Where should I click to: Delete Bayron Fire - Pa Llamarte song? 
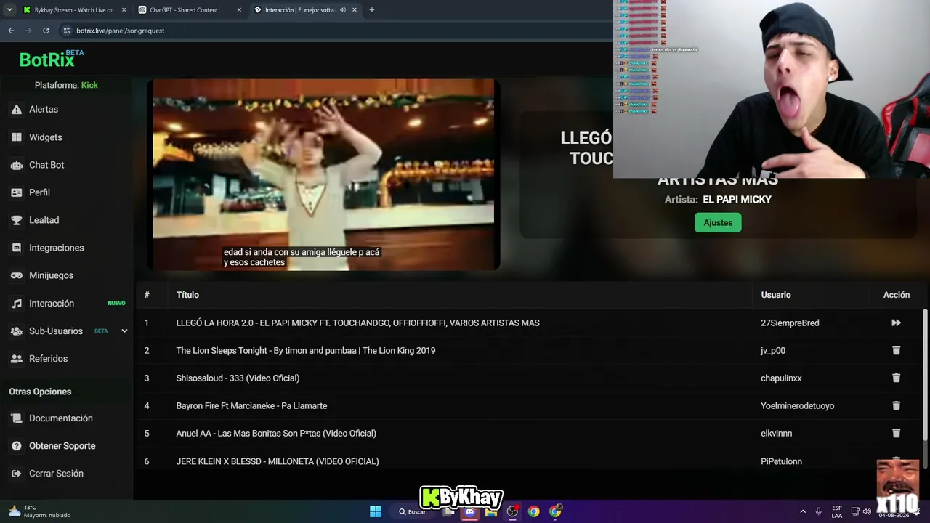[896, 405]
